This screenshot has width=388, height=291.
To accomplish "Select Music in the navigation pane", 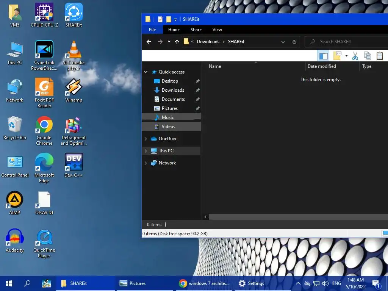I will [x=171, y=117].
